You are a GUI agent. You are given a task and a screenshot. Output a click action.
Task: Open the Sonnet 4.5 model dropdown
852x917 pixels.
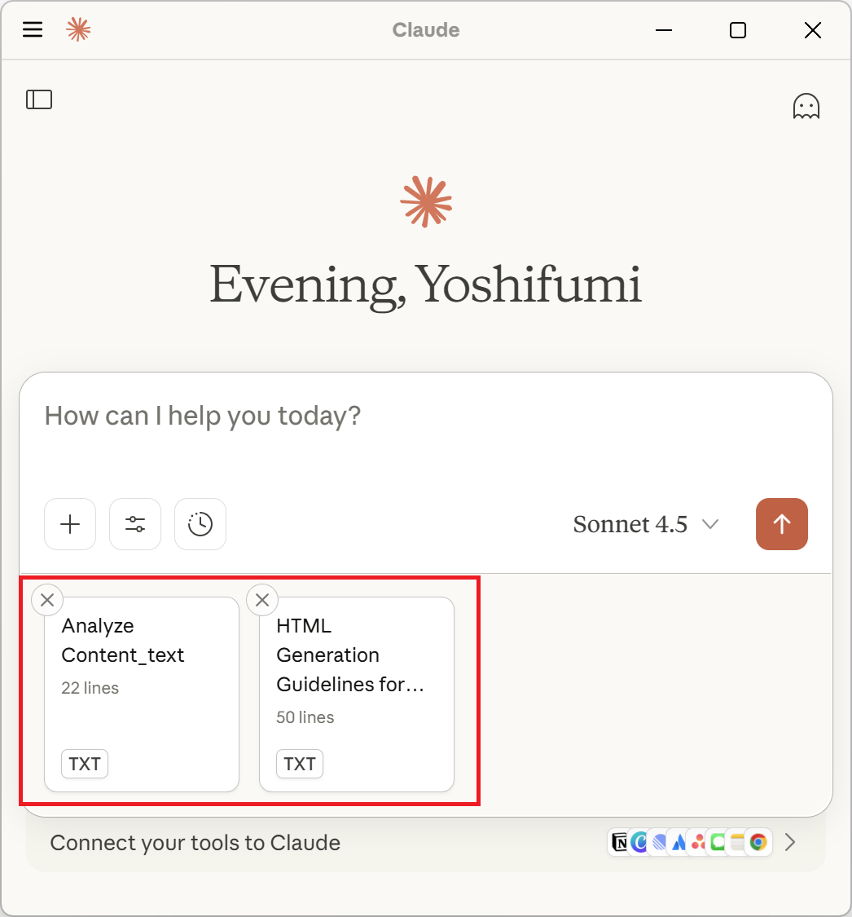[x=646, y=524]
